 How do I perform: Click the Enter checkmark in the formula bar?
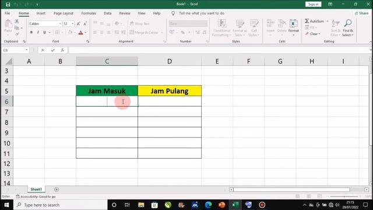pos(52,50)
